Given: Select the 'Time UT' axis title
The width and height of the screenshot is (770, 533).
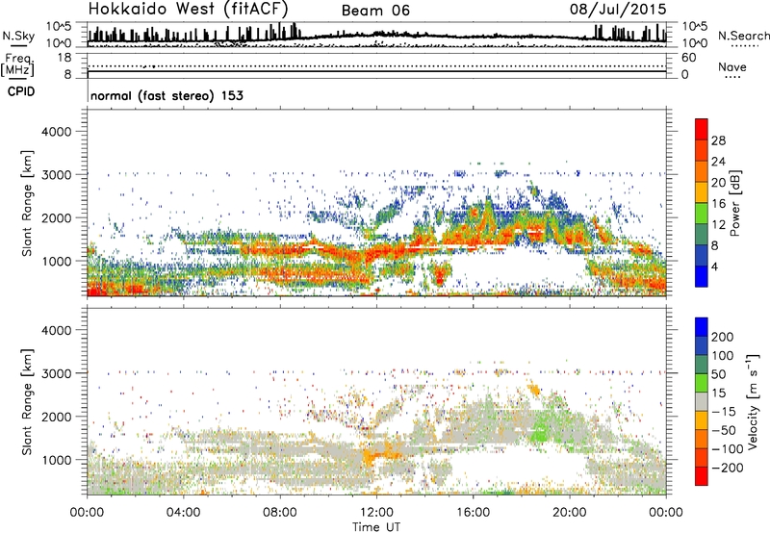Looking at the screenshot, I should tap(376, 527).
